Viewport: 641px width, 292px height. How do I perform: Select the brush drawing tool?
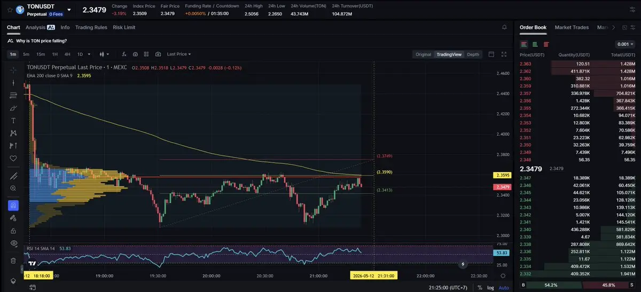13,108
